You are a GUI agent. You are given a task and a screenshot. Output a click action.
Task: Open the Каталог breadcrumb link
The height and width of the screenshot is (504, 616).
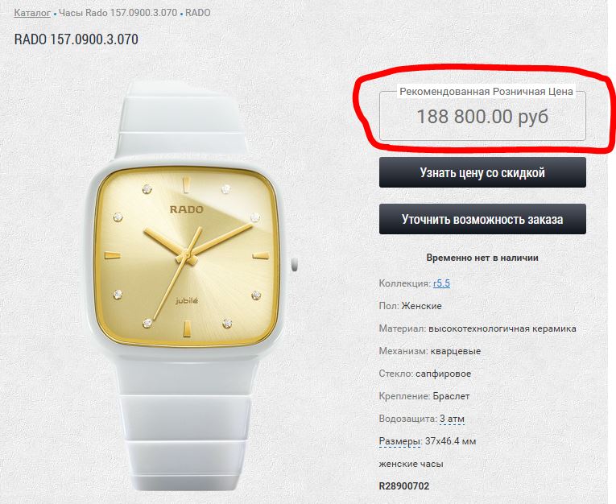pyautogui.click(x=32, y=13)
